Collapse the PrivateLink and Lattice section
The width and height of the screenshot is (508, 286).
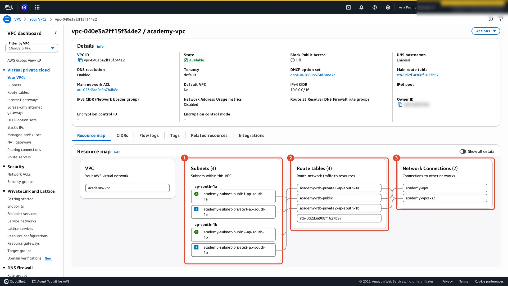[x=4, y=191]
